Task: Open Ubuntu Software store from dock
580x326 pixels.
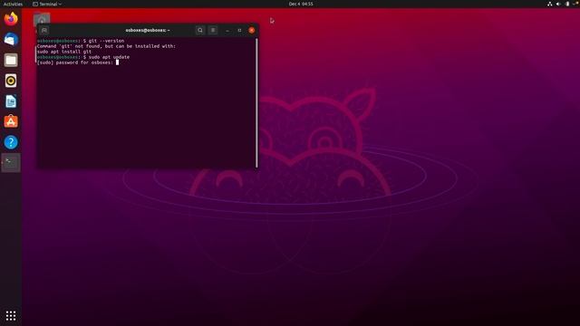Action: click(x=11, y=121)
